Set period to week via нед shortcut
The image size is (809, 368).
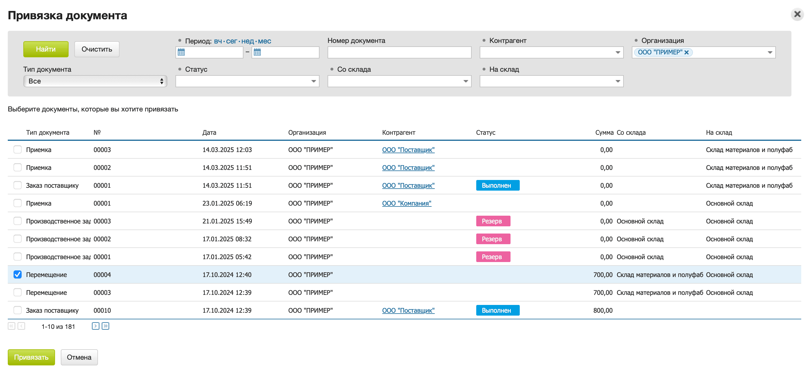click(x=247, y=41)
